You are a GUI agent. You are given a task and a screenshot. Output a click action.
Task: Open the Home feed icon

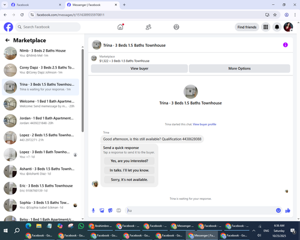click(121, 27)
